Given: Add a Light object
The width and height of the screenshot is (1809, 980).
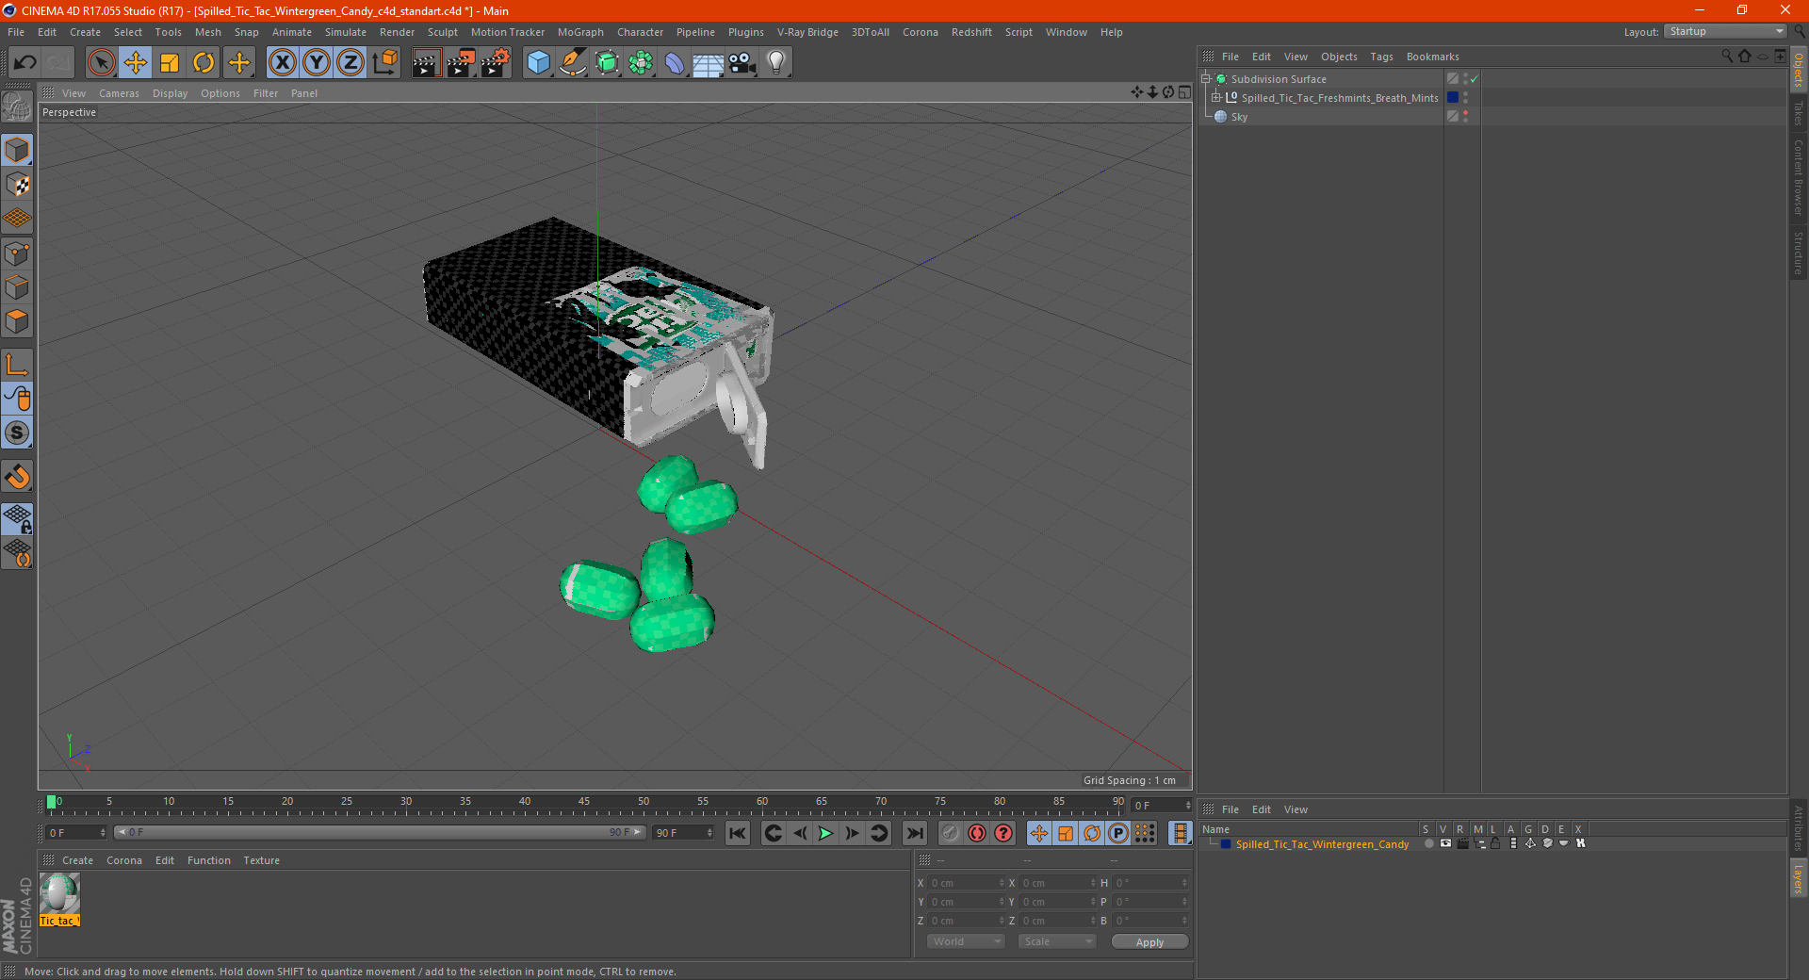Looking at the screenshot, I should [x=776, y=63].
